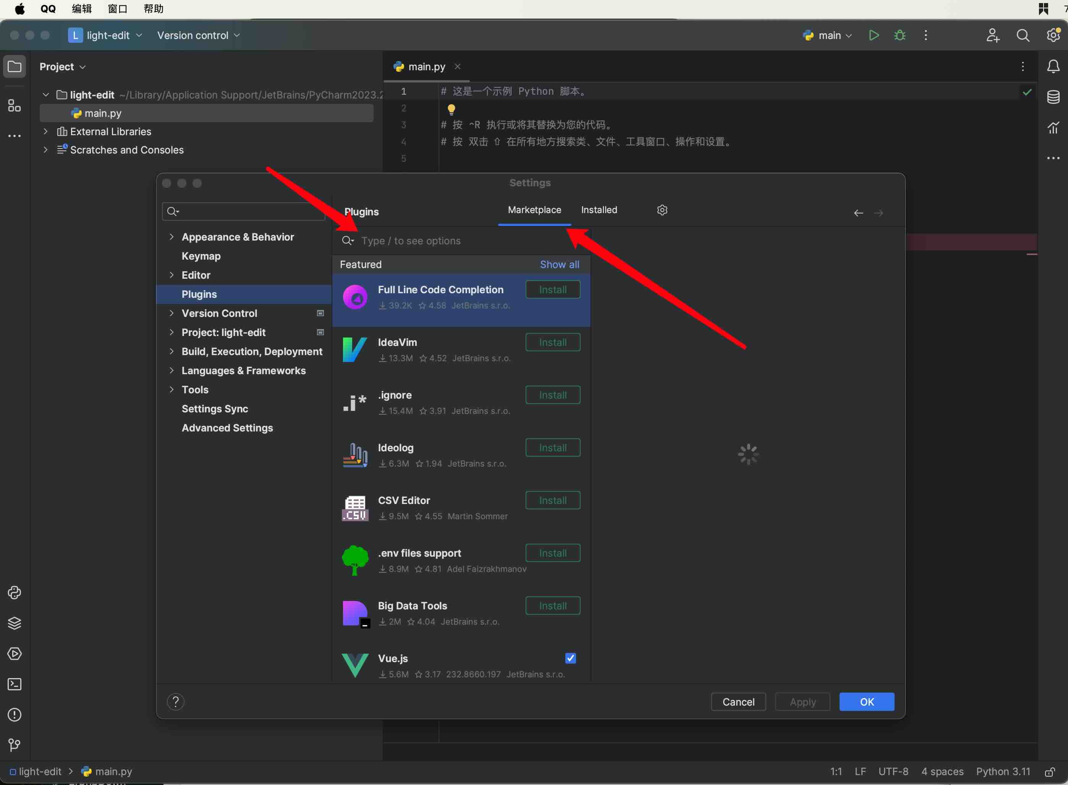This screenshot has width=1068, height=785.
Task: Open editor tab options menu
Action: (1023, 66)
